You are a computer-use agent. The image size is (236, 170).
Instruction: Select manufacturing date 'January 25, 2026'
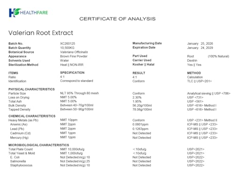click(200, 43)
